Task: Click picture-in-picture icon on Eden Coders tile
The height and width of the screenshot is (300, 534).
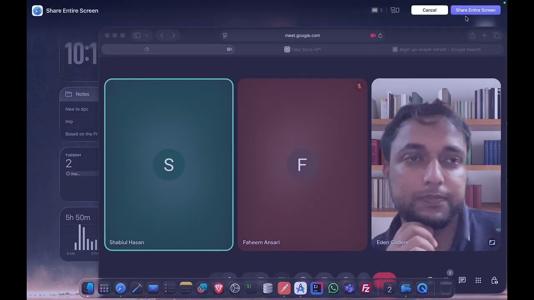Action: point(492,242)
